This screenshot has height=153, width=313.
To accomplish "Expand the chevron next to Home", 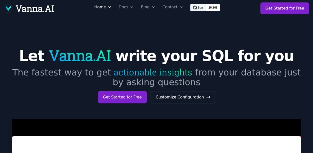I will (x=110, y=7).
